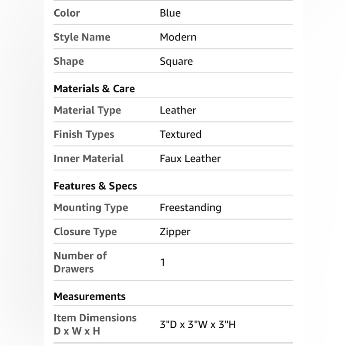Click the Measurements section heading
The height and width of the screenshot is (346, 346).
click(90, 297)
